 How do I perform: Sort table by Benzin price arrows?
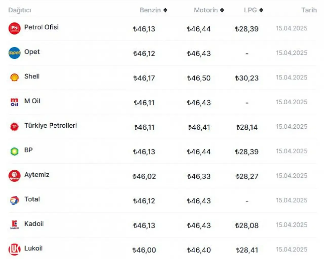pos(165,10)
